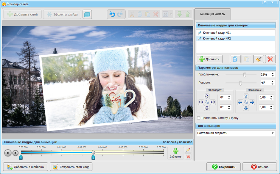Click "Добавить в шаблоны" button
The height and width of the screenshot is (174, 280).
click(x=26, y=167)
